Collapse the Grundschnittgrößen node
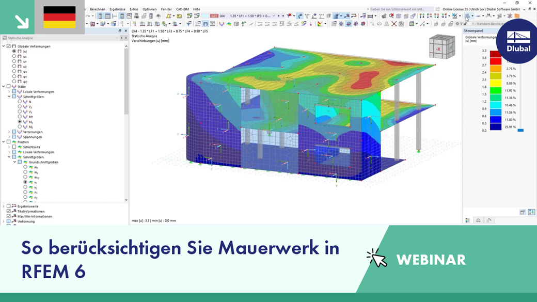Screen dimensions: 537x302 click(15, 162)
